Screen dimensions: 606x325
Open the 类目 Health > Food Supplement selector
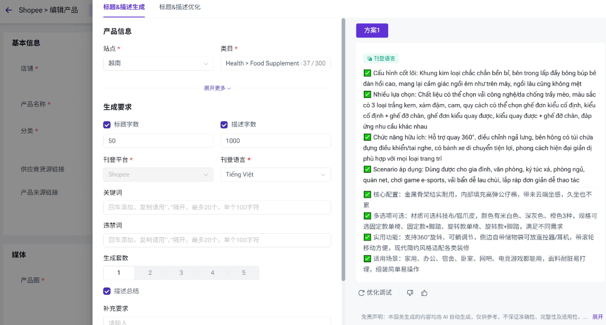[276, 63]
